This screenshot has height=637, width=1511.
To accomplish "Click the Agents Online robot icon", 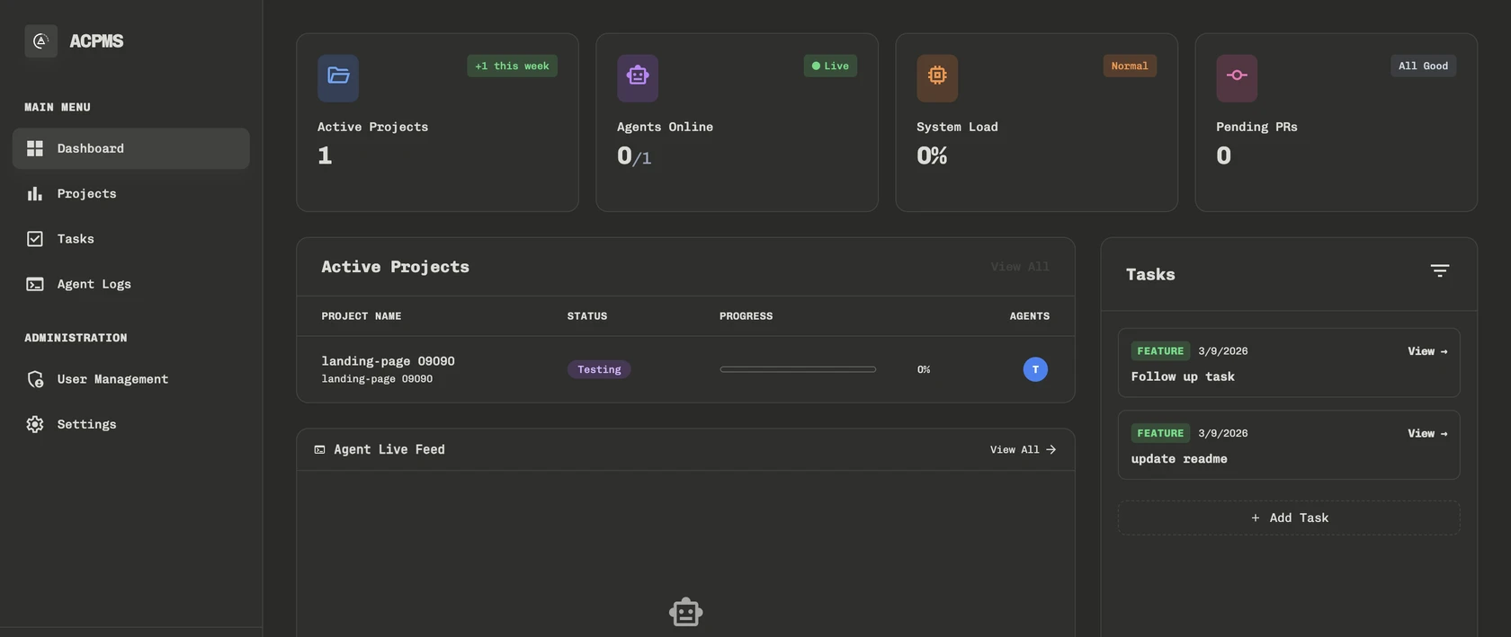I will point(638,77).
